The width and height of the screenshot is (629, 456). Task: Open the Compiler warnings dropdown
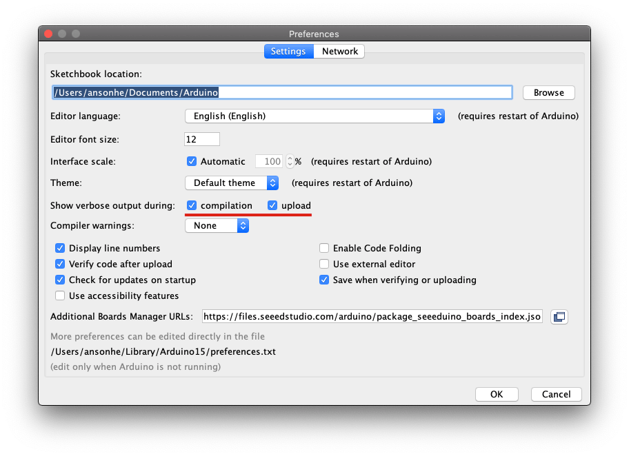(x=217, y=226)
